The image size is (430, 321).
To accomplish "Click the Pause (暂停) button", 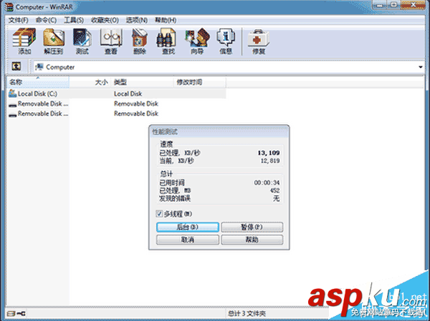I will point(252,227).
